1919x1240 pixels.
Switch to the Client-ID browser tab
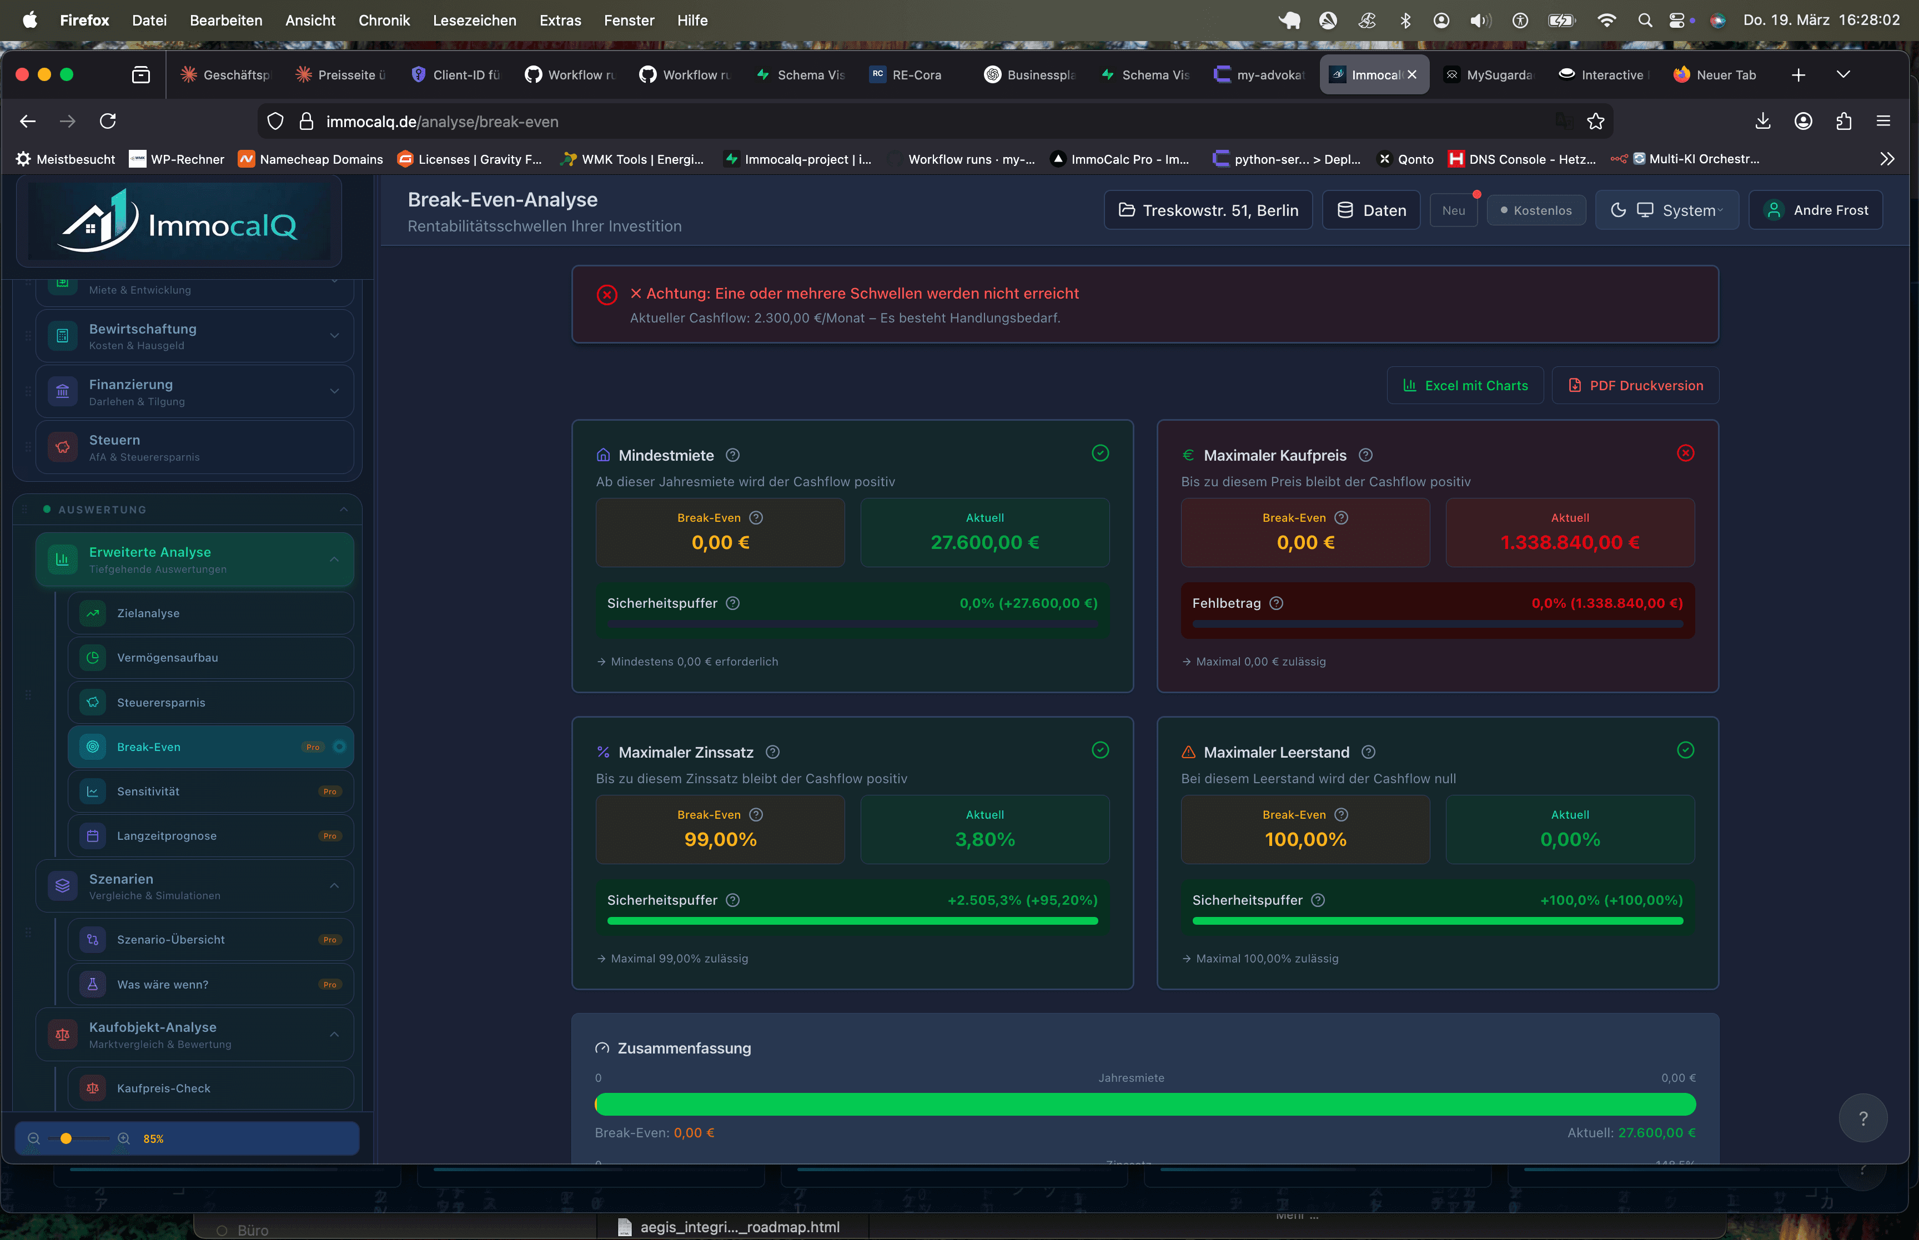click(x=456, y=75)
